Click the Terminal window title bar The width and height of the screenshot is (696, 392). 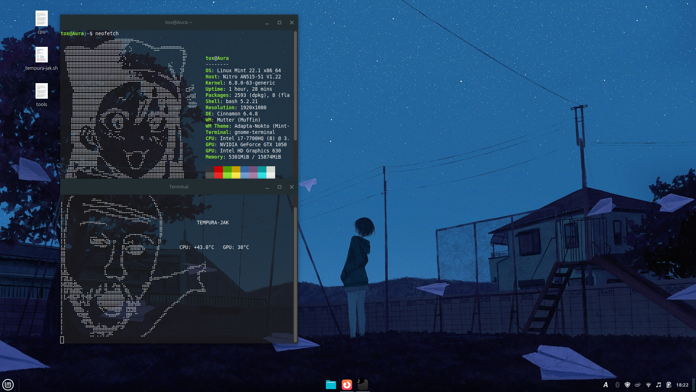179,187
